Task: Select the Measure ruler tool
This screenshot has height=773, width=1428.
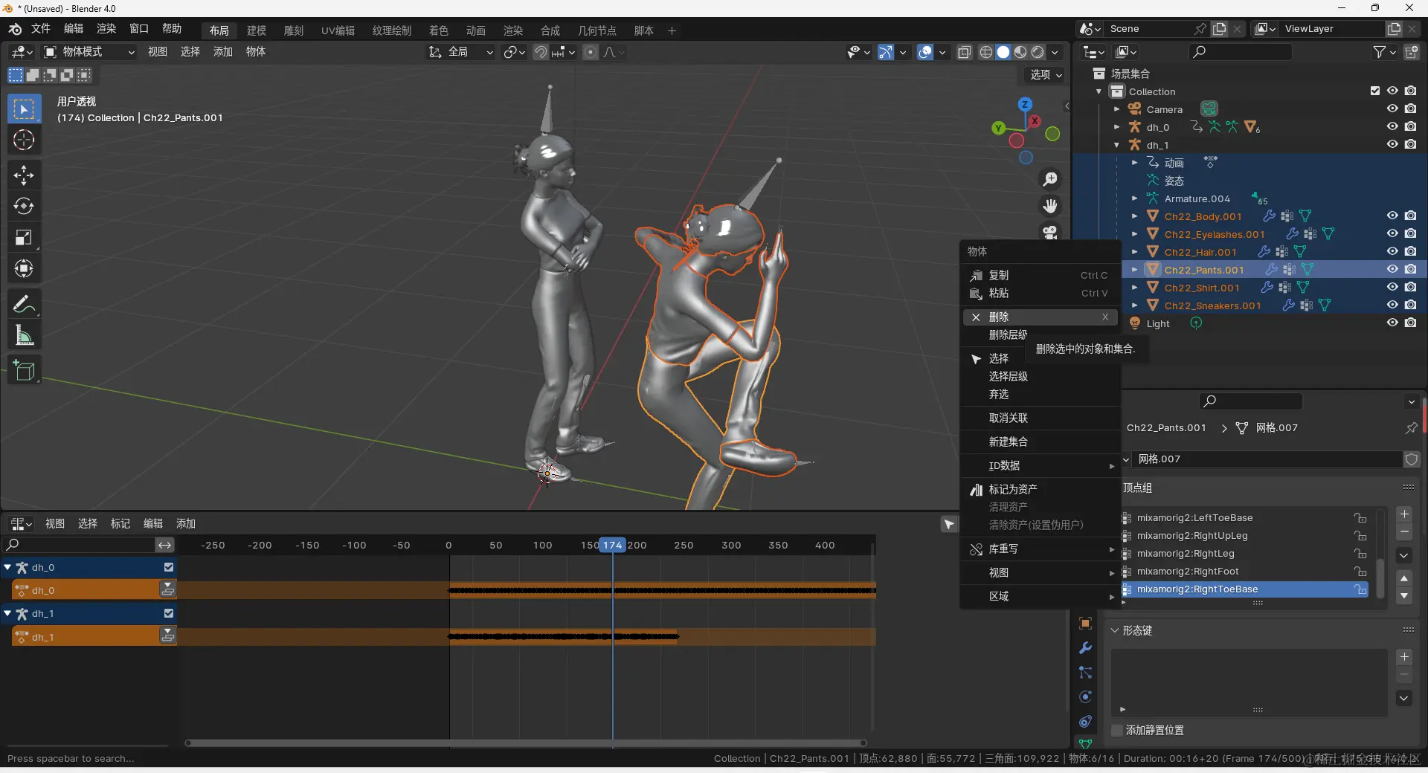Action: tap(24, 336)
